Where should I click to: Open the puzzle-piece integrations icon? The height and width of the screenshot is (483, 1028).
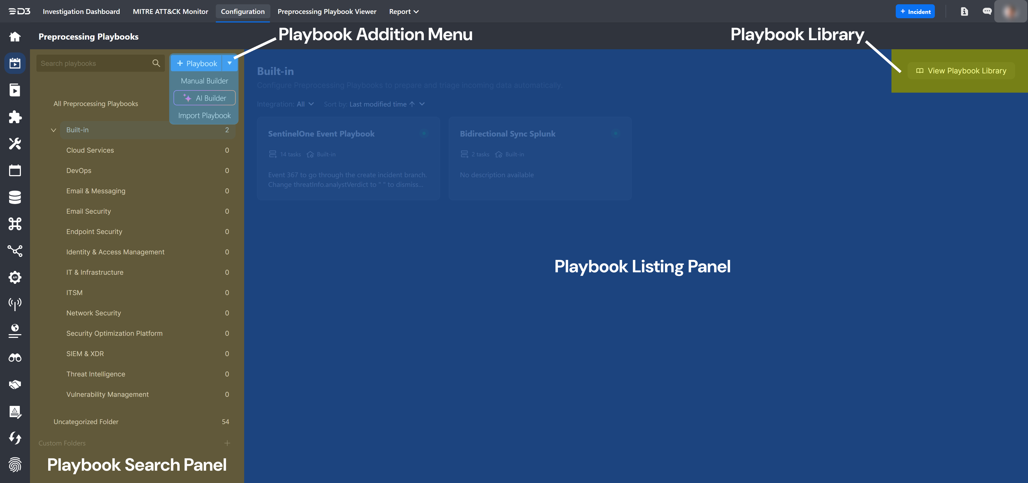15,116
